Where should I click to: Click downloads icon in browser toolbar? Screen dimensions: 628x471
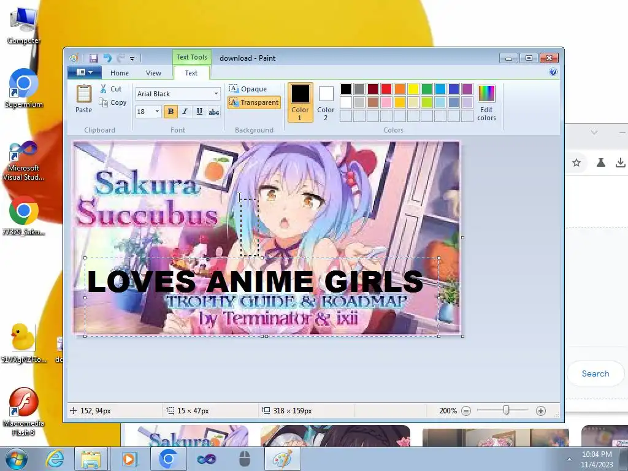pyautogui.click(x=621, y=163)
